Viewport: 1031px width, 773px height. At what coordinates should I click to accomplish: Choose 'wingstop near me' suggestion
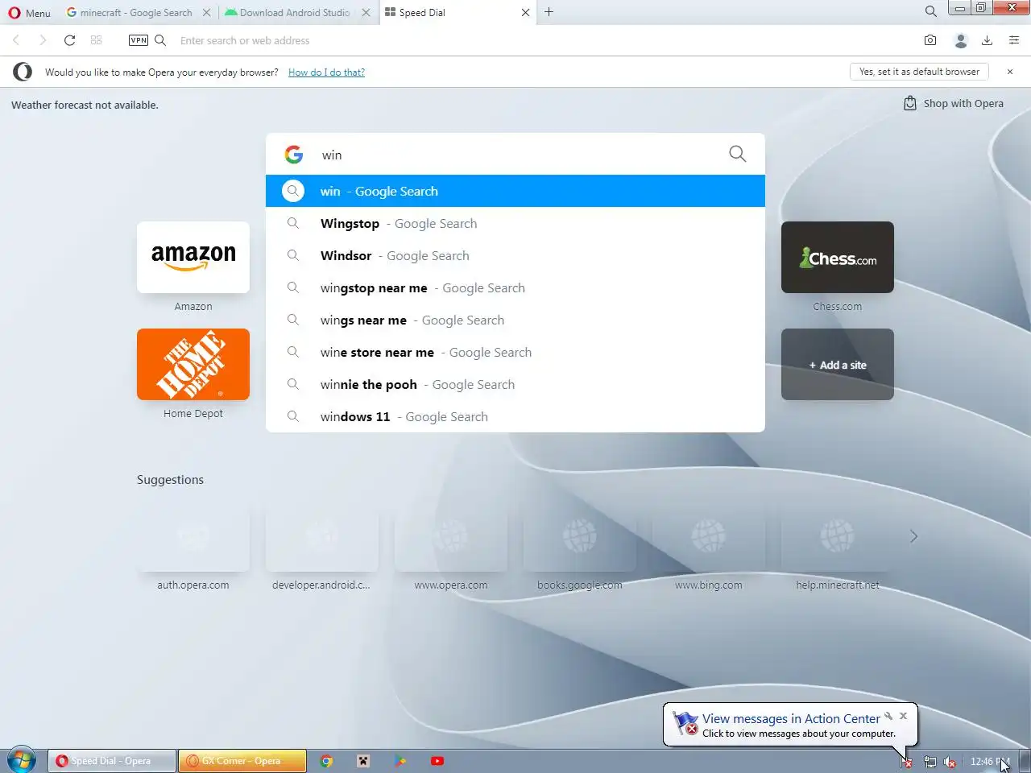click(515, 287)
